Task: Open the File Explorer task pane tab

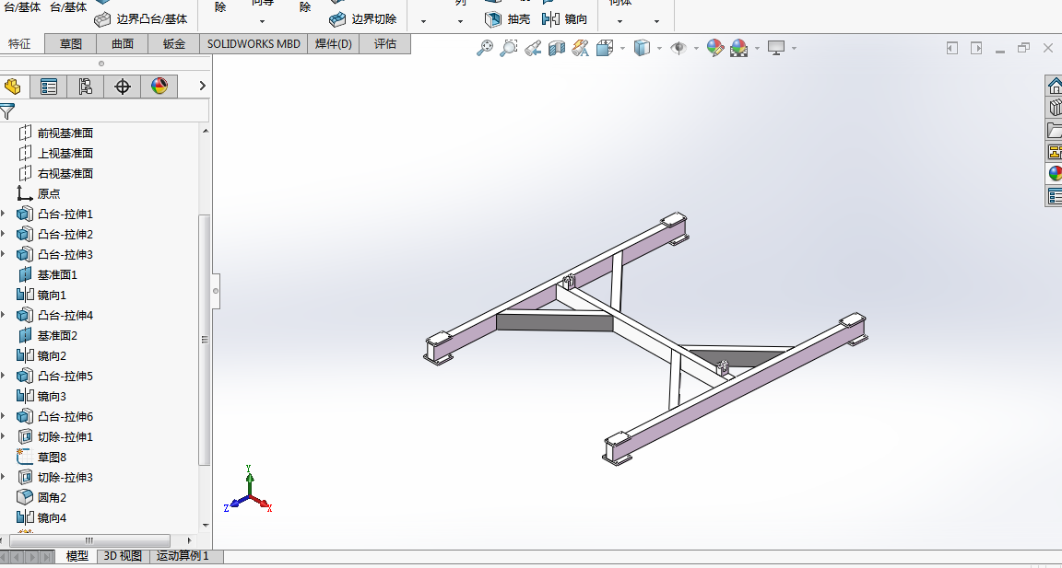Action: coord(1055,130)
